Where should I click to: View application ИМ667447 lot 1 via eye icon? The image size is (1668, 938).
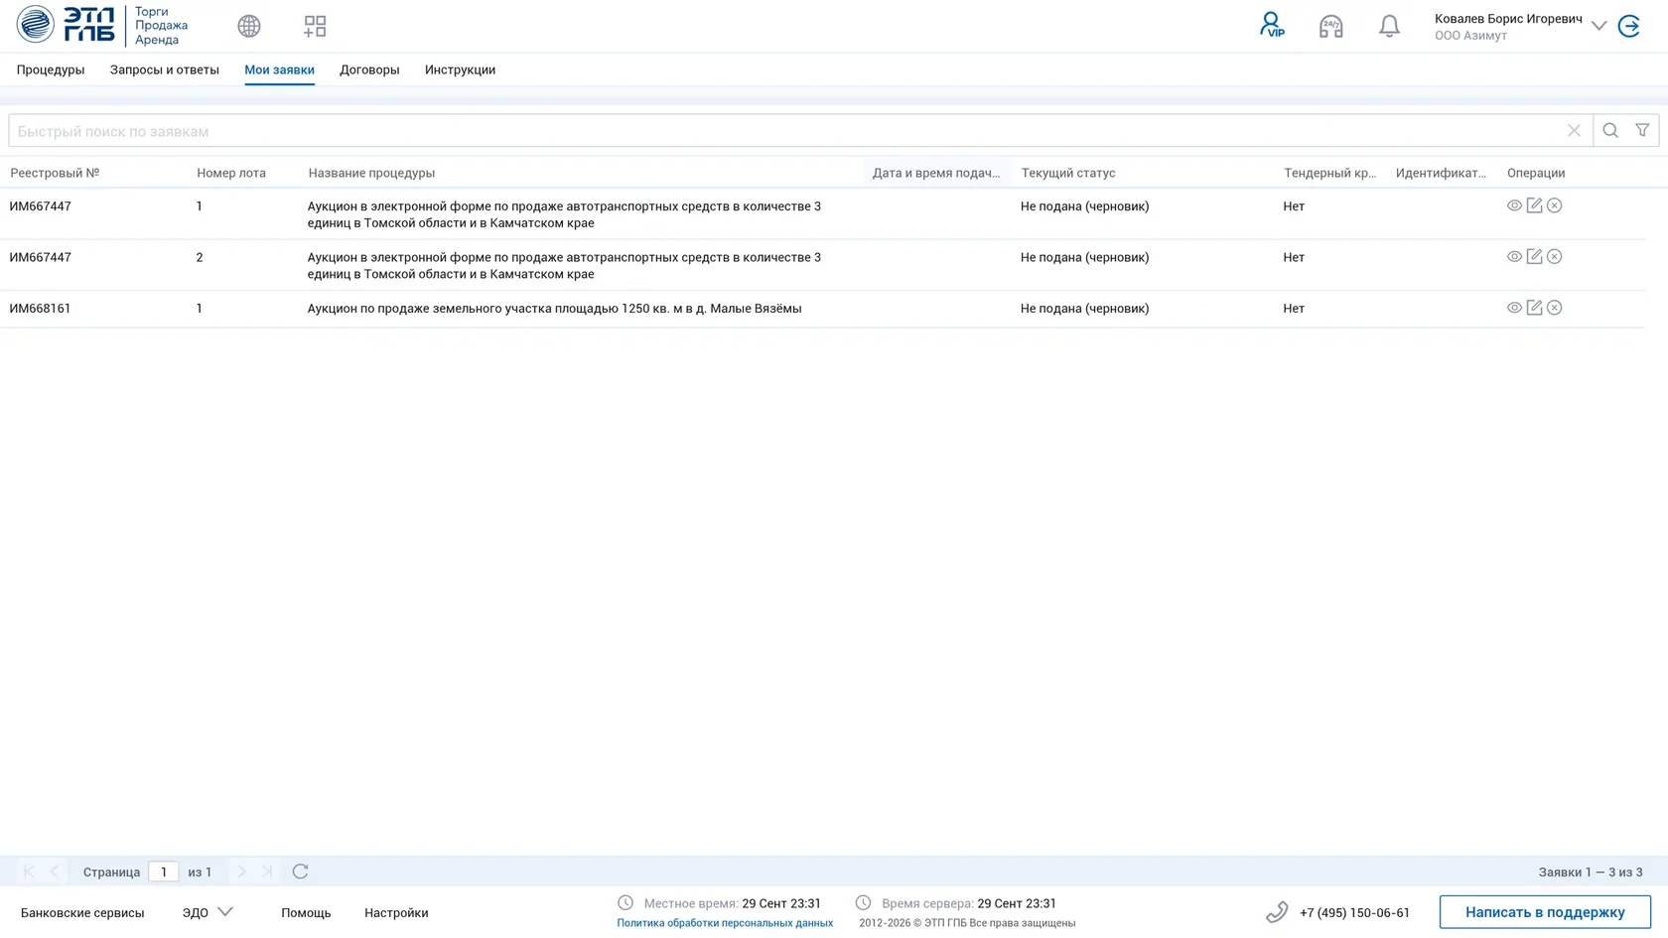[1514, 205]
